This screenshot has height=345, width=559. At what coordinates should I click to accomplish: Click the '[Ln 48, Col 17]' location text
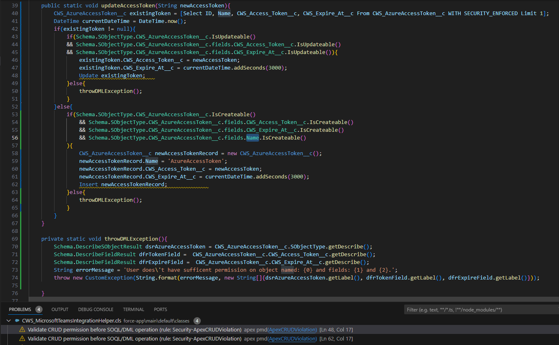tap(337, 329)
